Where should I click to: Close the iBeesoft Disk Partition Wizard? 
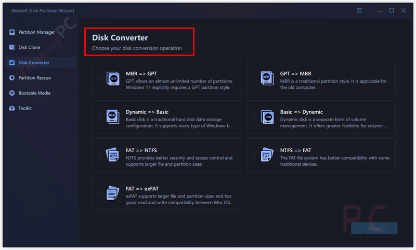[404, 10]
